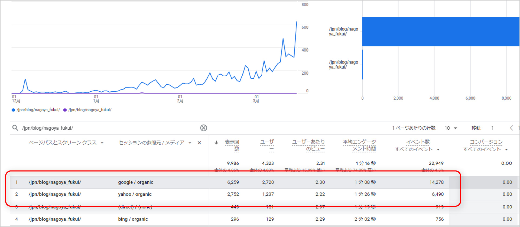Open the イベント数 all events dropdown

click(x=438, y=149)
